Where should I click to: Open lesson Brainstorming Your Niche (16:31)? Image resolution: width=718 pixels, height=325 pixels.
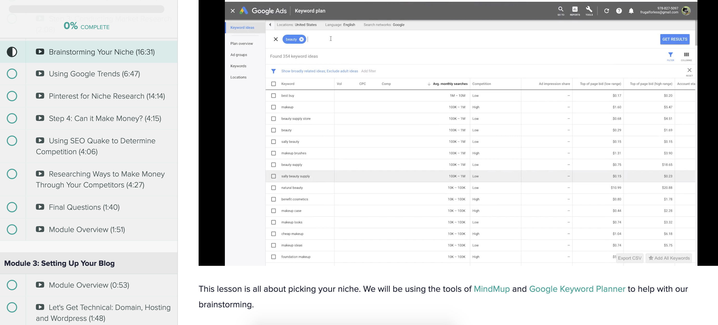(x=102, y=52)
